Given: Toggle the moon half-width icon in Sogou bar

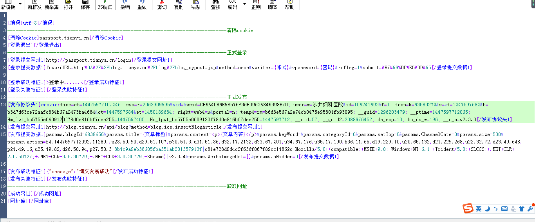Looking at the screenshot, I should pos(488,209).
